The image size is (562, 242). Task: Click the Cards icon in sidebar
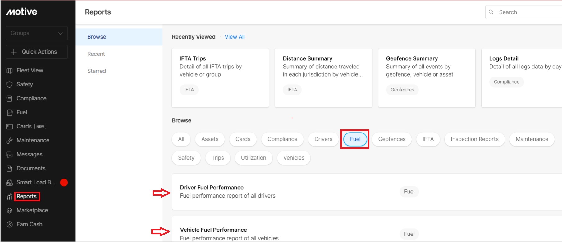pos(9,127)
